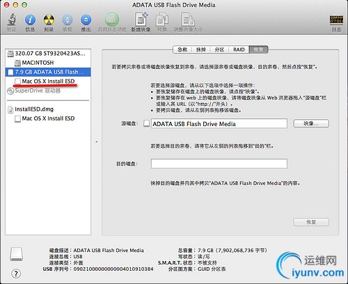Click the Image… button beside source field
Screen dimensions: 348x284
click(x=311, y=123)
